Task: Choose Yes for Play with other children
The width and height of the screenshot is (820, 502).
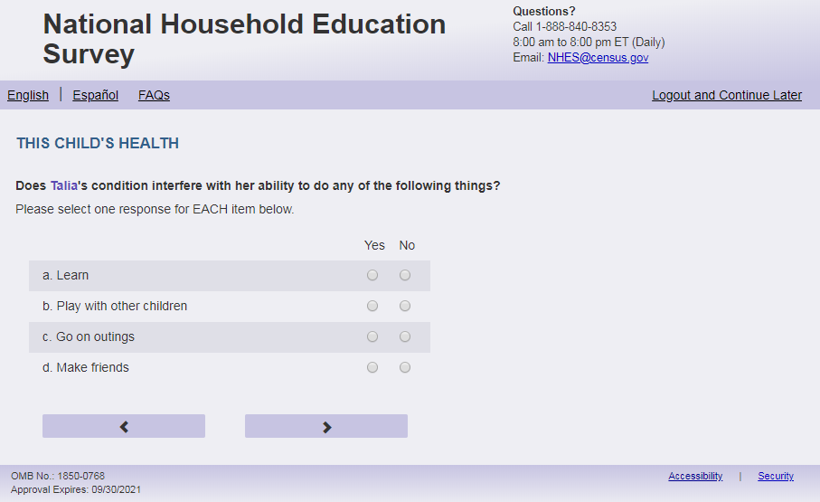Action: 372,307
